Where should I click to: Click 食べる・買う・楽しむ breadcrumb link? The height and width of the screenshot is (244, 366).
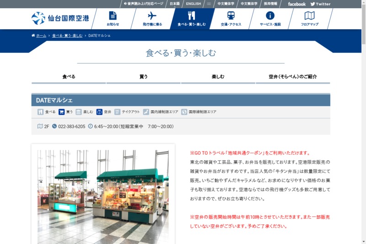pyautogui.click(x=67, y=35)
